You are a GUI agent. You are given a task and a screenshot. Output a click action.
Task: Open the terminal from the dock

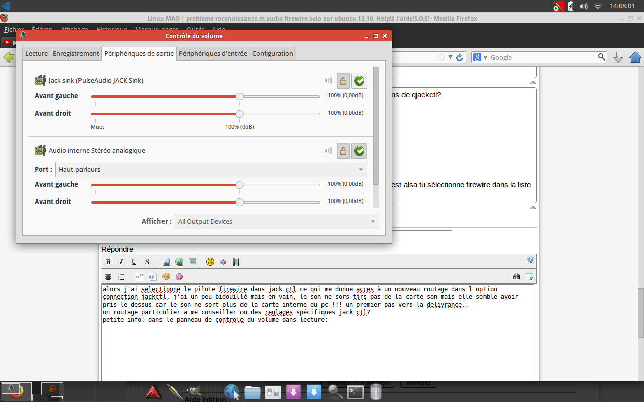coord(356,391)
